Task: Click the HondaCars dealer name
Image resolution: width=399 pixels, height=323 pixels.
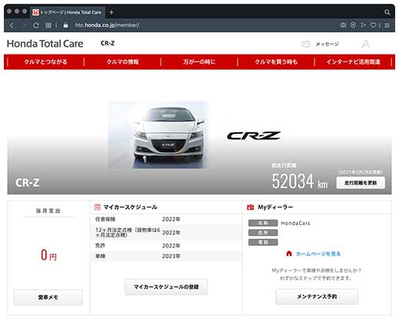Action: pos(295,223)
